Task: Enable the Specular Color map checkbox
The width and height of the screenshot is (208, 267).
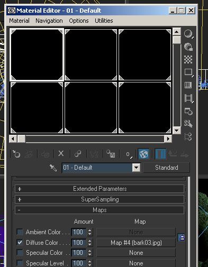Action: (20, 253)
